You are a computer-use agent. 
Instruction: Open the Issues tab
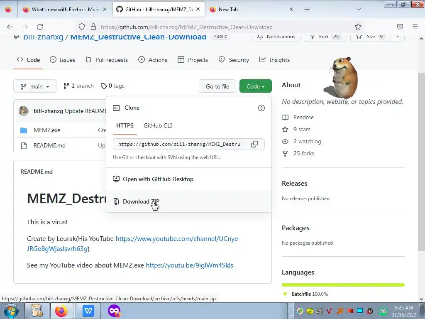(63, 60)
